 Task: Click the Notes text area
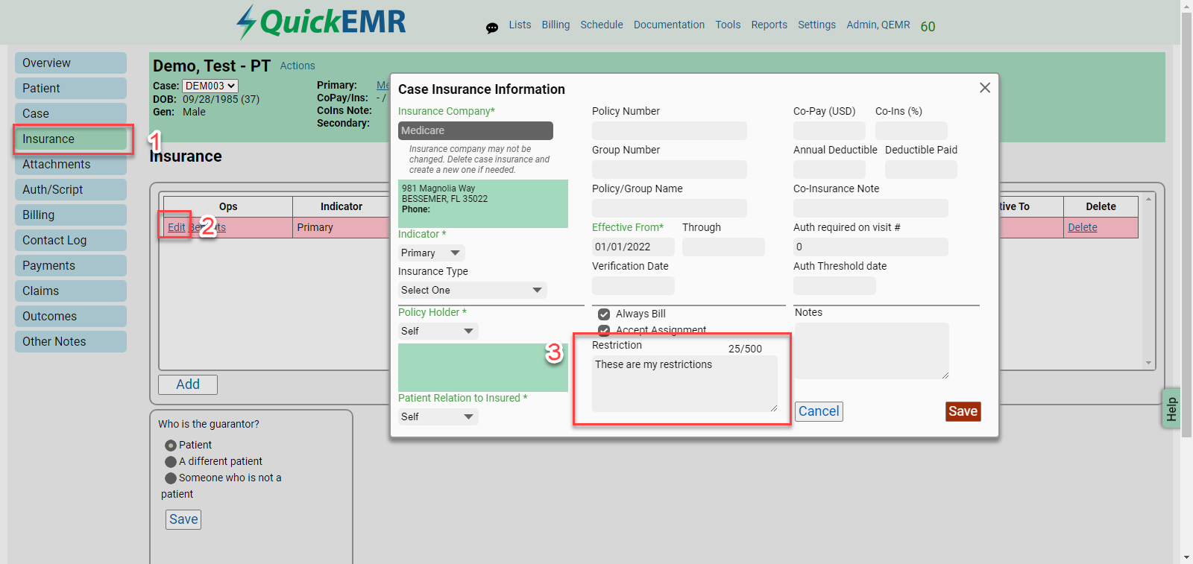[872, 351]
